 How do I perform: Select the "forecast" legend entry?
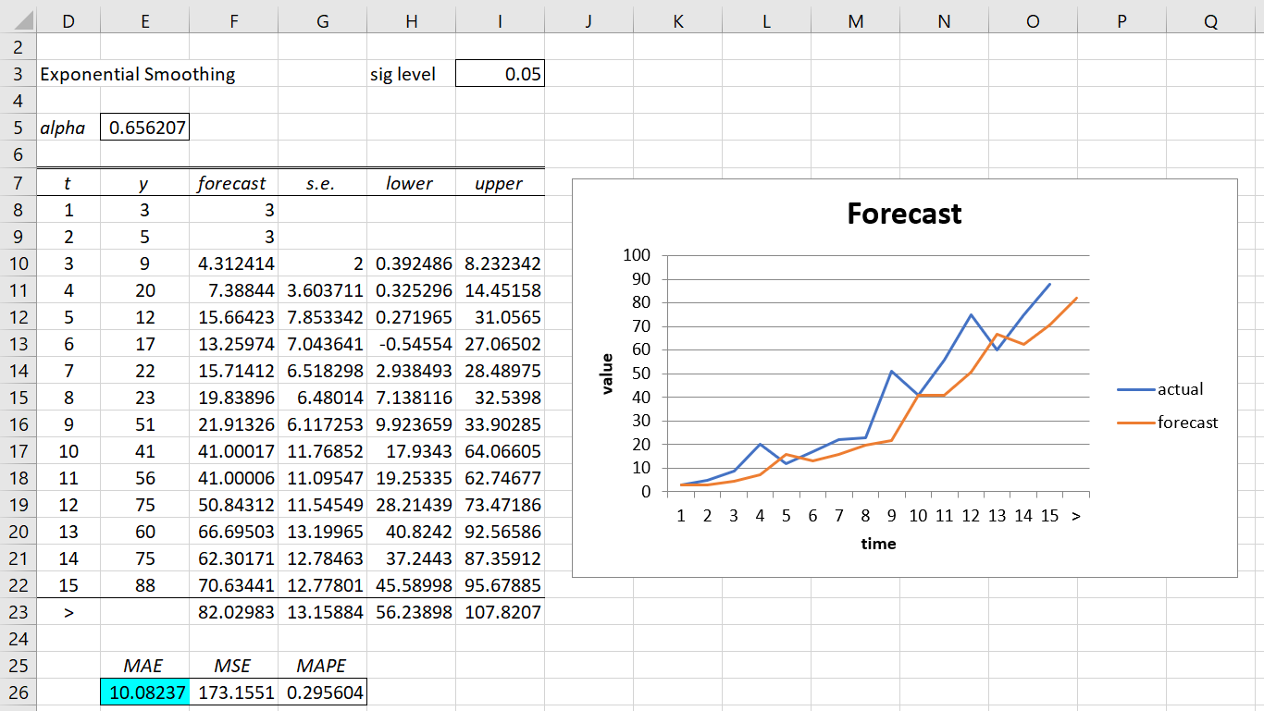(1189, 423)
